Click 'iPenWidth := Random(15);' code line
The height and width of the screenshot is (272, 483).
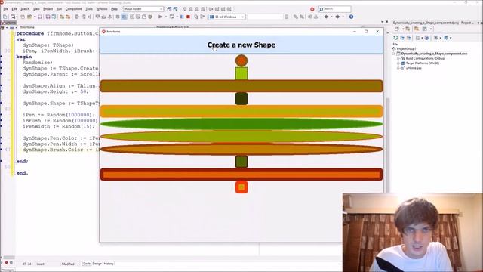pos(59,126)
